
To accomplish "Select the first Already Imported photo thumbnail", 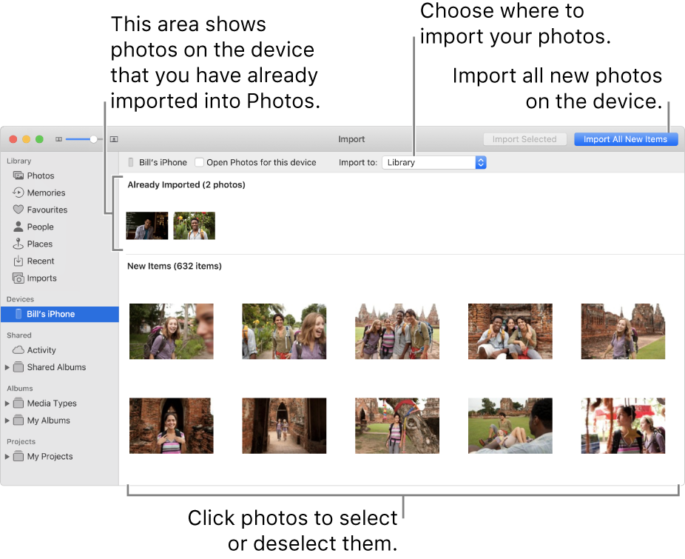I will [146, 225].
